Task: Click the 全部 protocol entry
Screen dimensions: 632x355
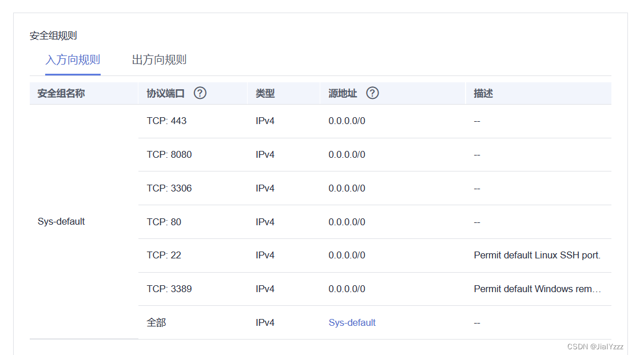Action: click(x=156, y=323)
